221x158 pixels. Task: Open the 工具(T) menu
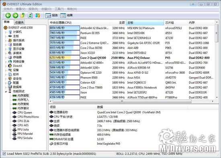(x=59, y=9)
